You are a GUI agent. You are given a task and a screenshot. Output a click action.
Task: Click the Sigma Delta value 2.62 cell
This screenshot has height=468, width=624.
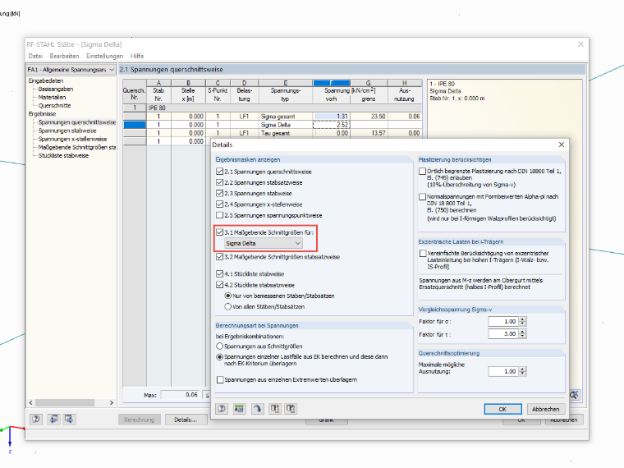pyautogui.click(x=331, y=125)
